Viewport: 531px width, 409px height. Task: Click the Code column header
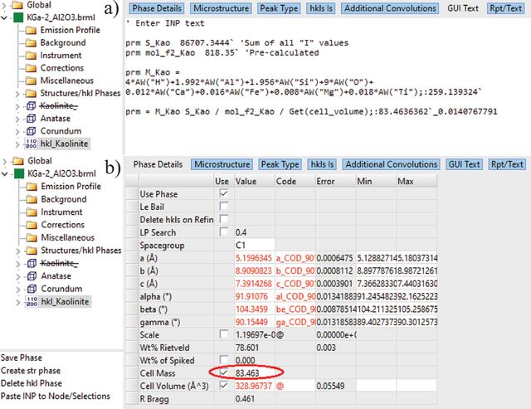coord(295,182)
